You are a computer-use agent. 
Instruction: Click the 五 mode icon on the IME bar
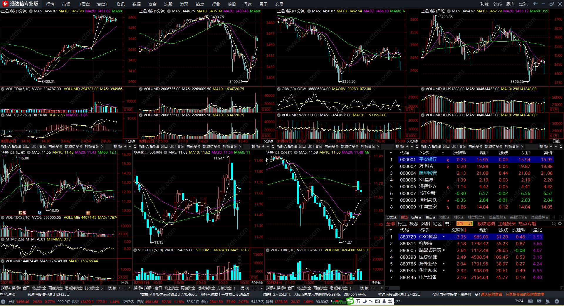[x=358, y=301]
